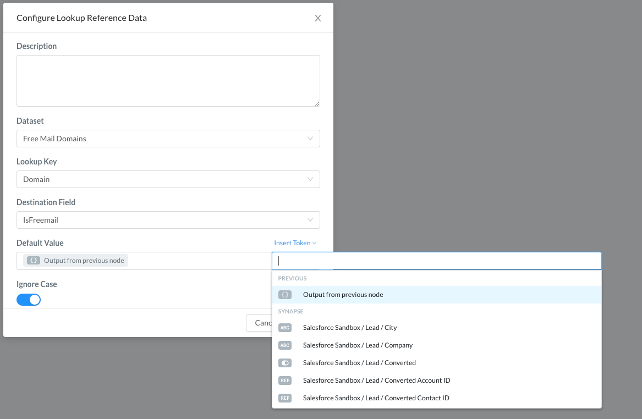The width and height of the screenshot is (642, 419).
Task: Focus the token search input field
Action: (437, 261)
